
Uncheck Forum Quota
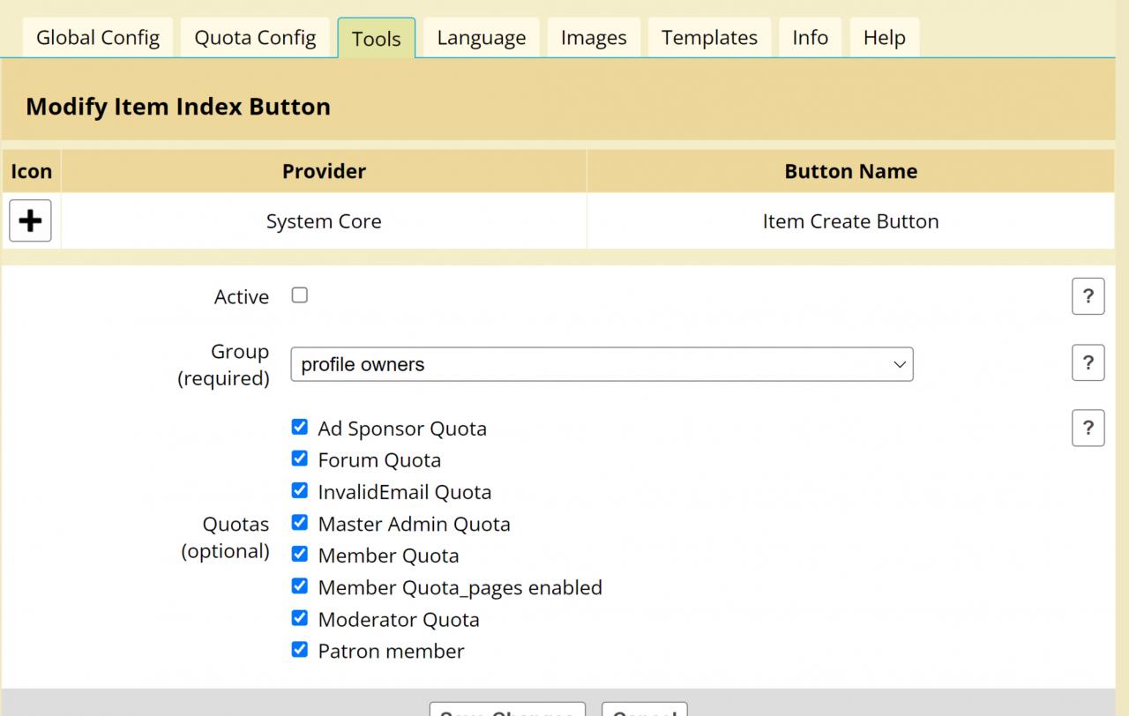(300, 459)
